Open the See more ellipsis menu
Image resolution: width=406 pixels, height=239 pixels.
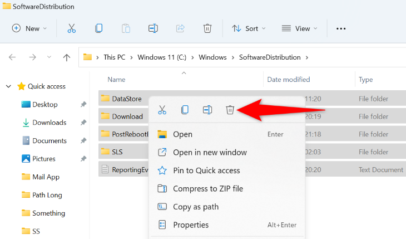tap(341, 28)
